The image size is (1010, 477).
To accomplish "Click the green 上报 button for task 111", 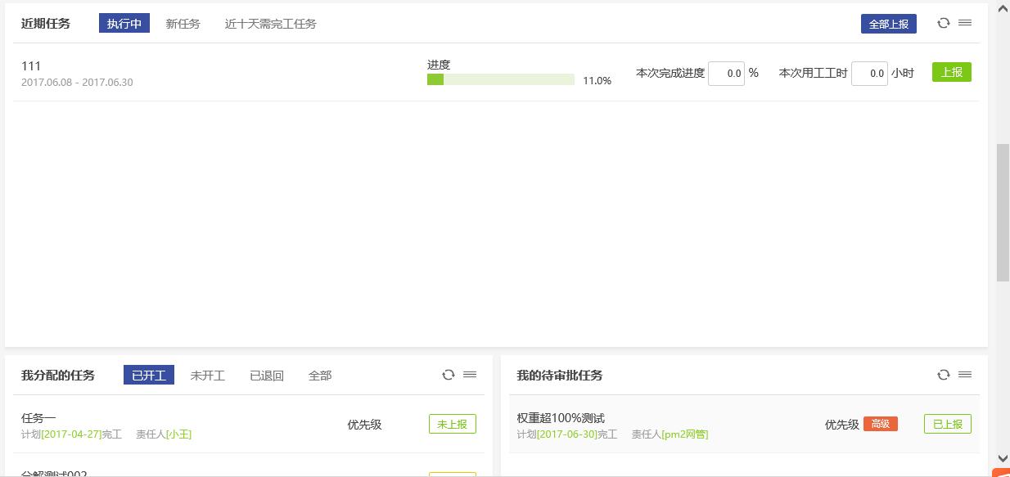I will pos(951,72).
